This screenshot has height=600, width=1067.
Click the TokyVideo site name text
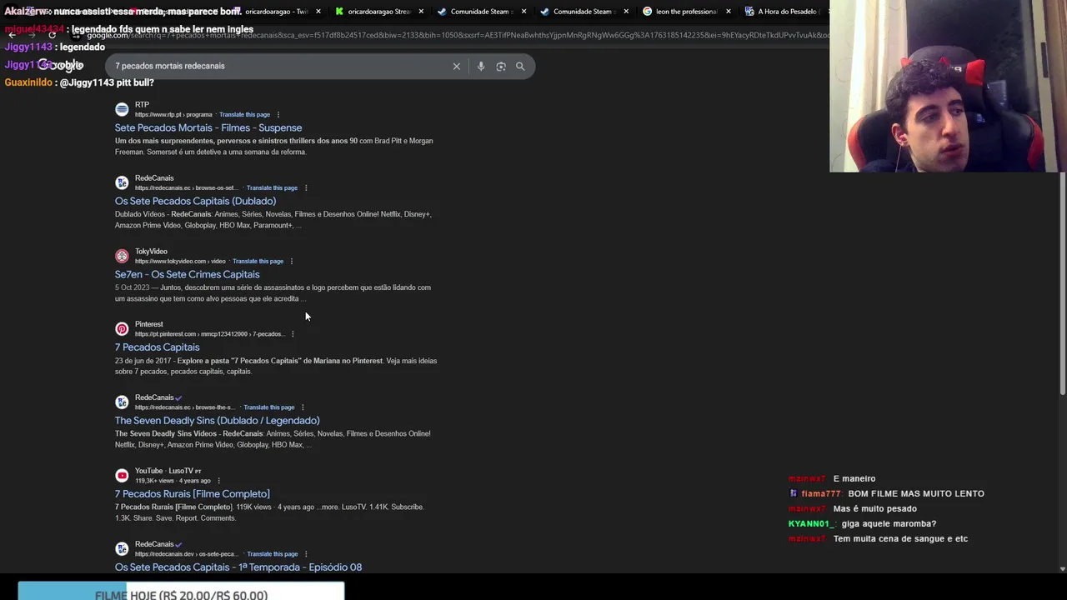click(151, 251)
